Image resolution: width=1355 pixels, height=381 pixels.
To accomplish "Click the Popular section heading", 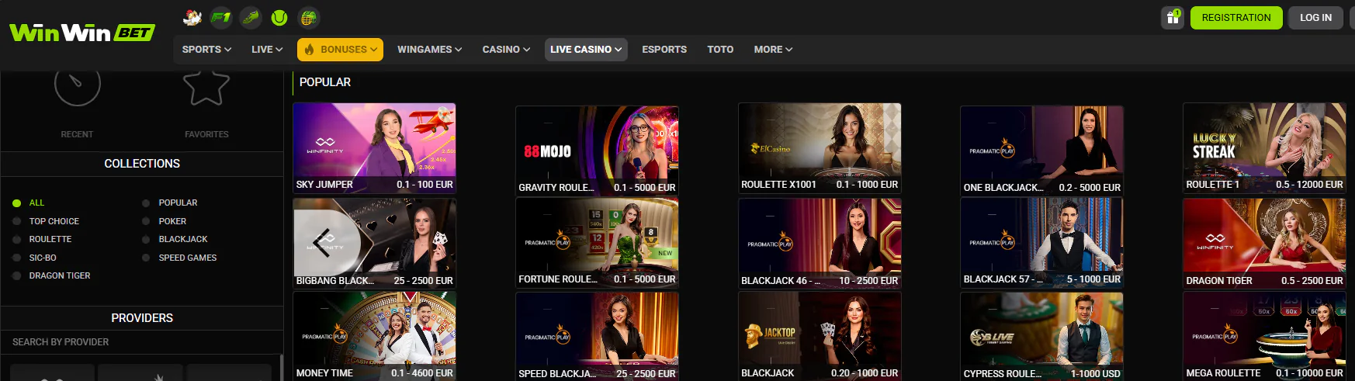I will click(324, 82).
